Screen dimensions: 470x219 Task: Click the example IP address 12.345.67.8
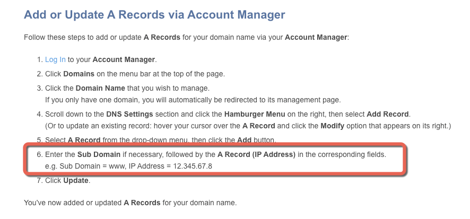[x=193, y=166]
